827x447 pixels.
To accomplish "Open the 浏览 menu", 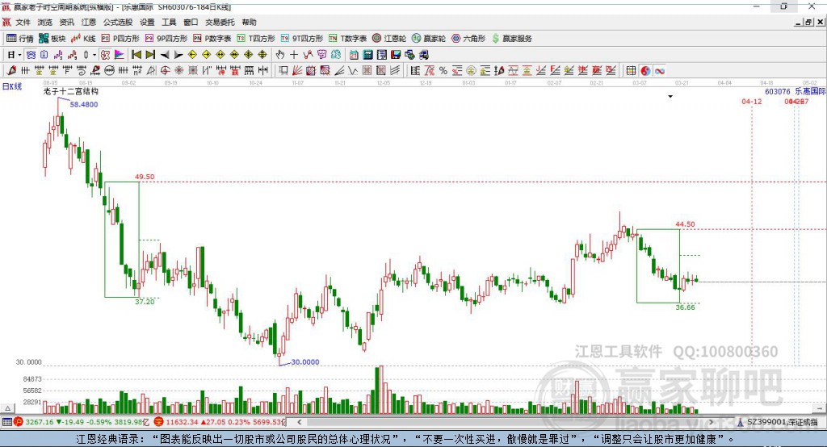I will click(x=45, y=22).
